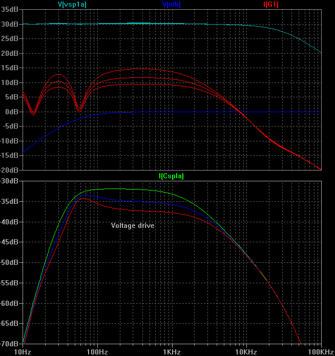Click the 10Hz frequency axis label
335x356 pixels.
point(23,352)
